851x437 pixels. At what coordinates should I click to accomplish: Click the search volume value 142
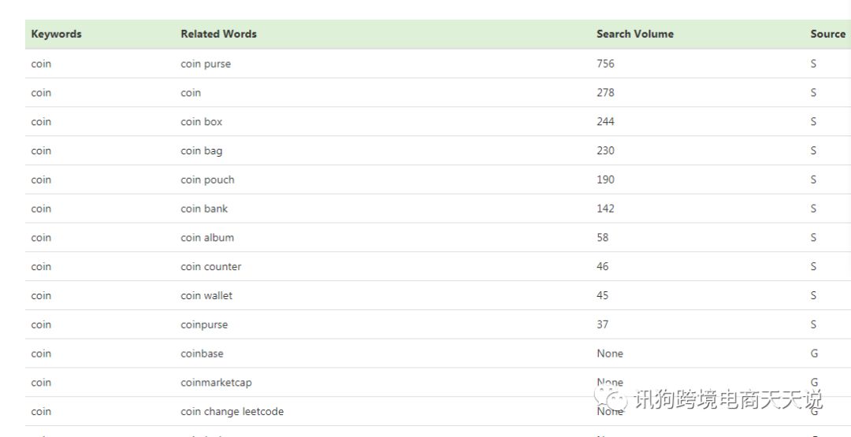tap(605, 209)
